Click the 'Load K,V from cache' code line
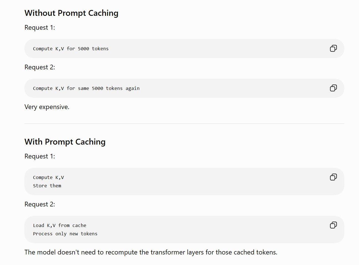 (60, 225)
